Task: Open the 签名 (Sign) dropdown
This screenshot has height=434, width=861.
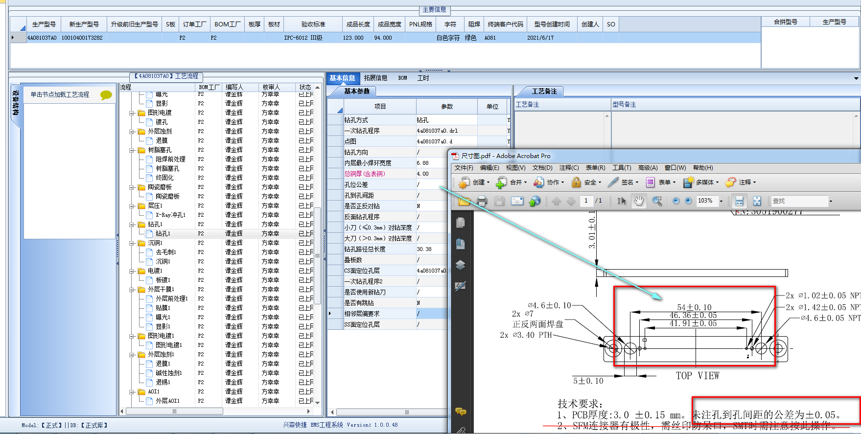Action: (623, 183)
